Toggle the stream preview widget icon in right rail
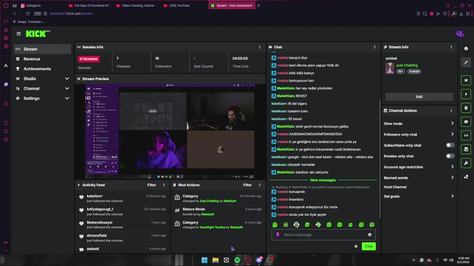 click(x=466, y=80)
